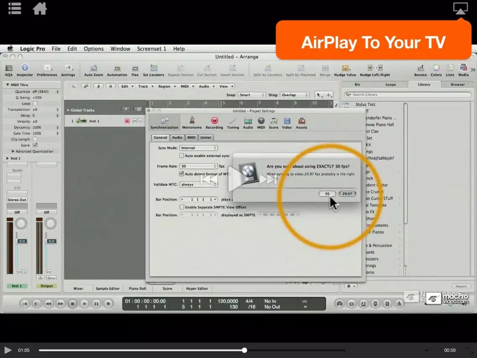Click the Output channel volume fader

pos(51,241)
